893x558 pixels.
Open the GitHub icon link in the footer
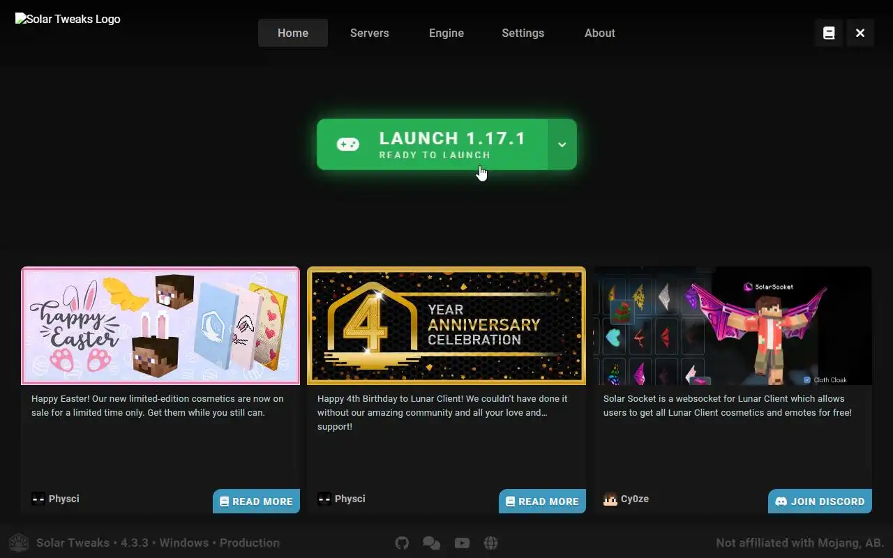(x=402, y=543)
